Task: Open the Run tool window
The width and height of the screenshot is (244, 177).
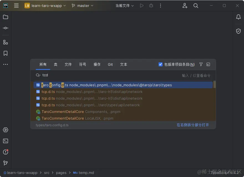Action: [x=6, y=130]
